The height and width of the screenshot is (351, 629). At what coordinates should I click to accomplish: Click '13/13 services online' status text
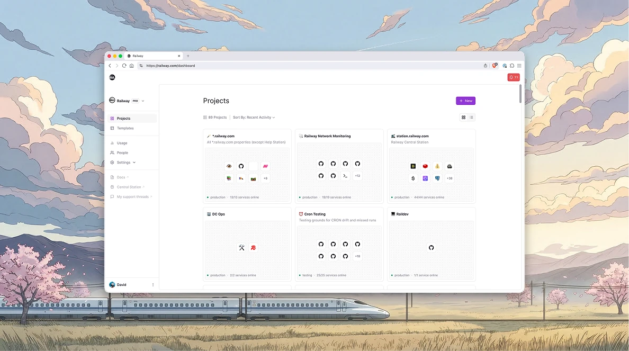click(x=244, y=197)
